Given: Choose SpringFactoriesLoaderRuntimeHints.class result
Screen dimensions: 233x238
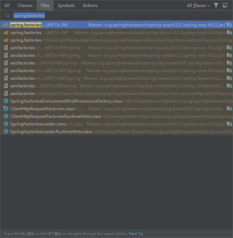Looking at the screenshot, I should tap(116, 131).
